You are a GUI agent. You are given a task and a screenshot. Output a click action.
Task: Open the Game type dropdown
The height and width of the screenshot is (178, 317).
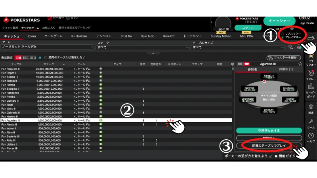(48, 47)
